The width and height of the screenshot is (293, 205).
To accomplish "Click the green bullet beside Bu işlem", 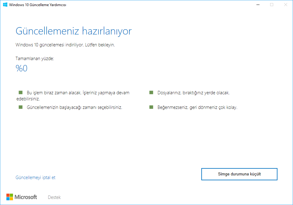I will tap(20, 92).
